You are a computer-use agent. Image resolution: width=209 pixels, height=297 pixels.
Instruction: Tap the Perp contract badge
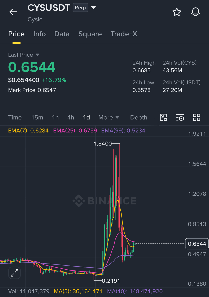(80, 8)
